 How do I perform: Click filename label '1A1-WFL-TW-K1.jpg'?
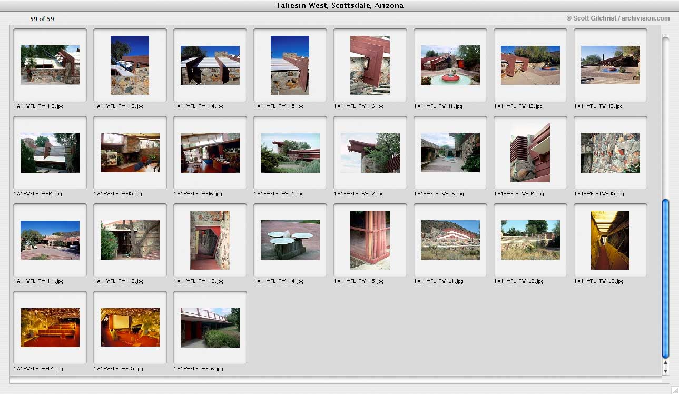[x=38, y=281]
